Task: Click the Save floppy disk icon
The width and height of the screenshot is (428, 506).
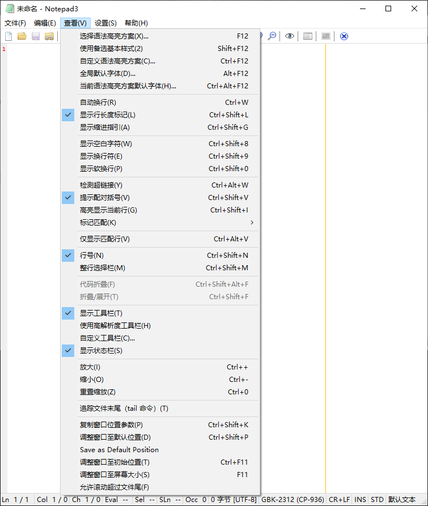Action: 36,36
